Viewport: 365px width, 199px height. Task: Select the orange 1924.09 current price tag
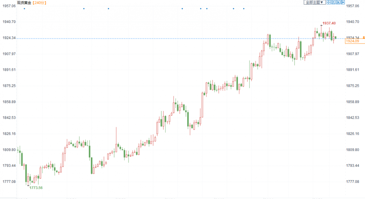click(x=352, y=41)
